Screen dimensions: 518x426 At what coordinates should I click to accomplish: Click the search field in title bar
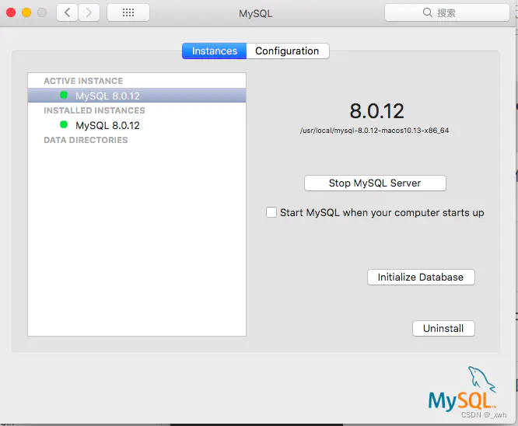[447, 12]
